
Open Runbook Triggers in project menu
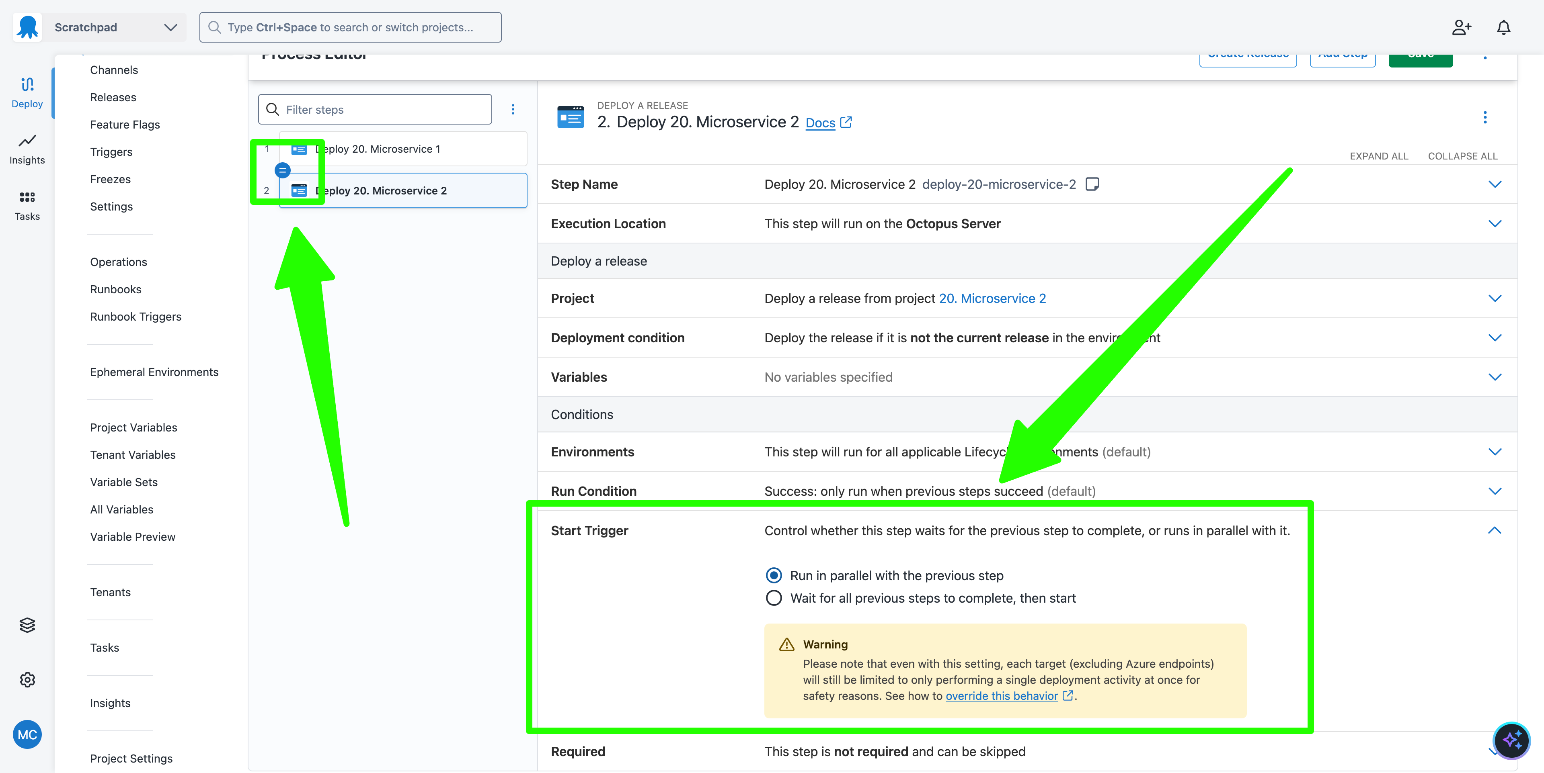(x=136, y=317)
